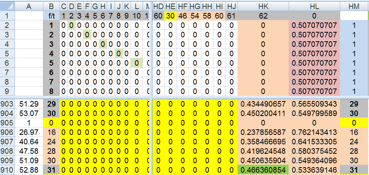This screenshot has height=175, width=369.
Task: Click cell B907 containing 24
Action: click(51, 142)
